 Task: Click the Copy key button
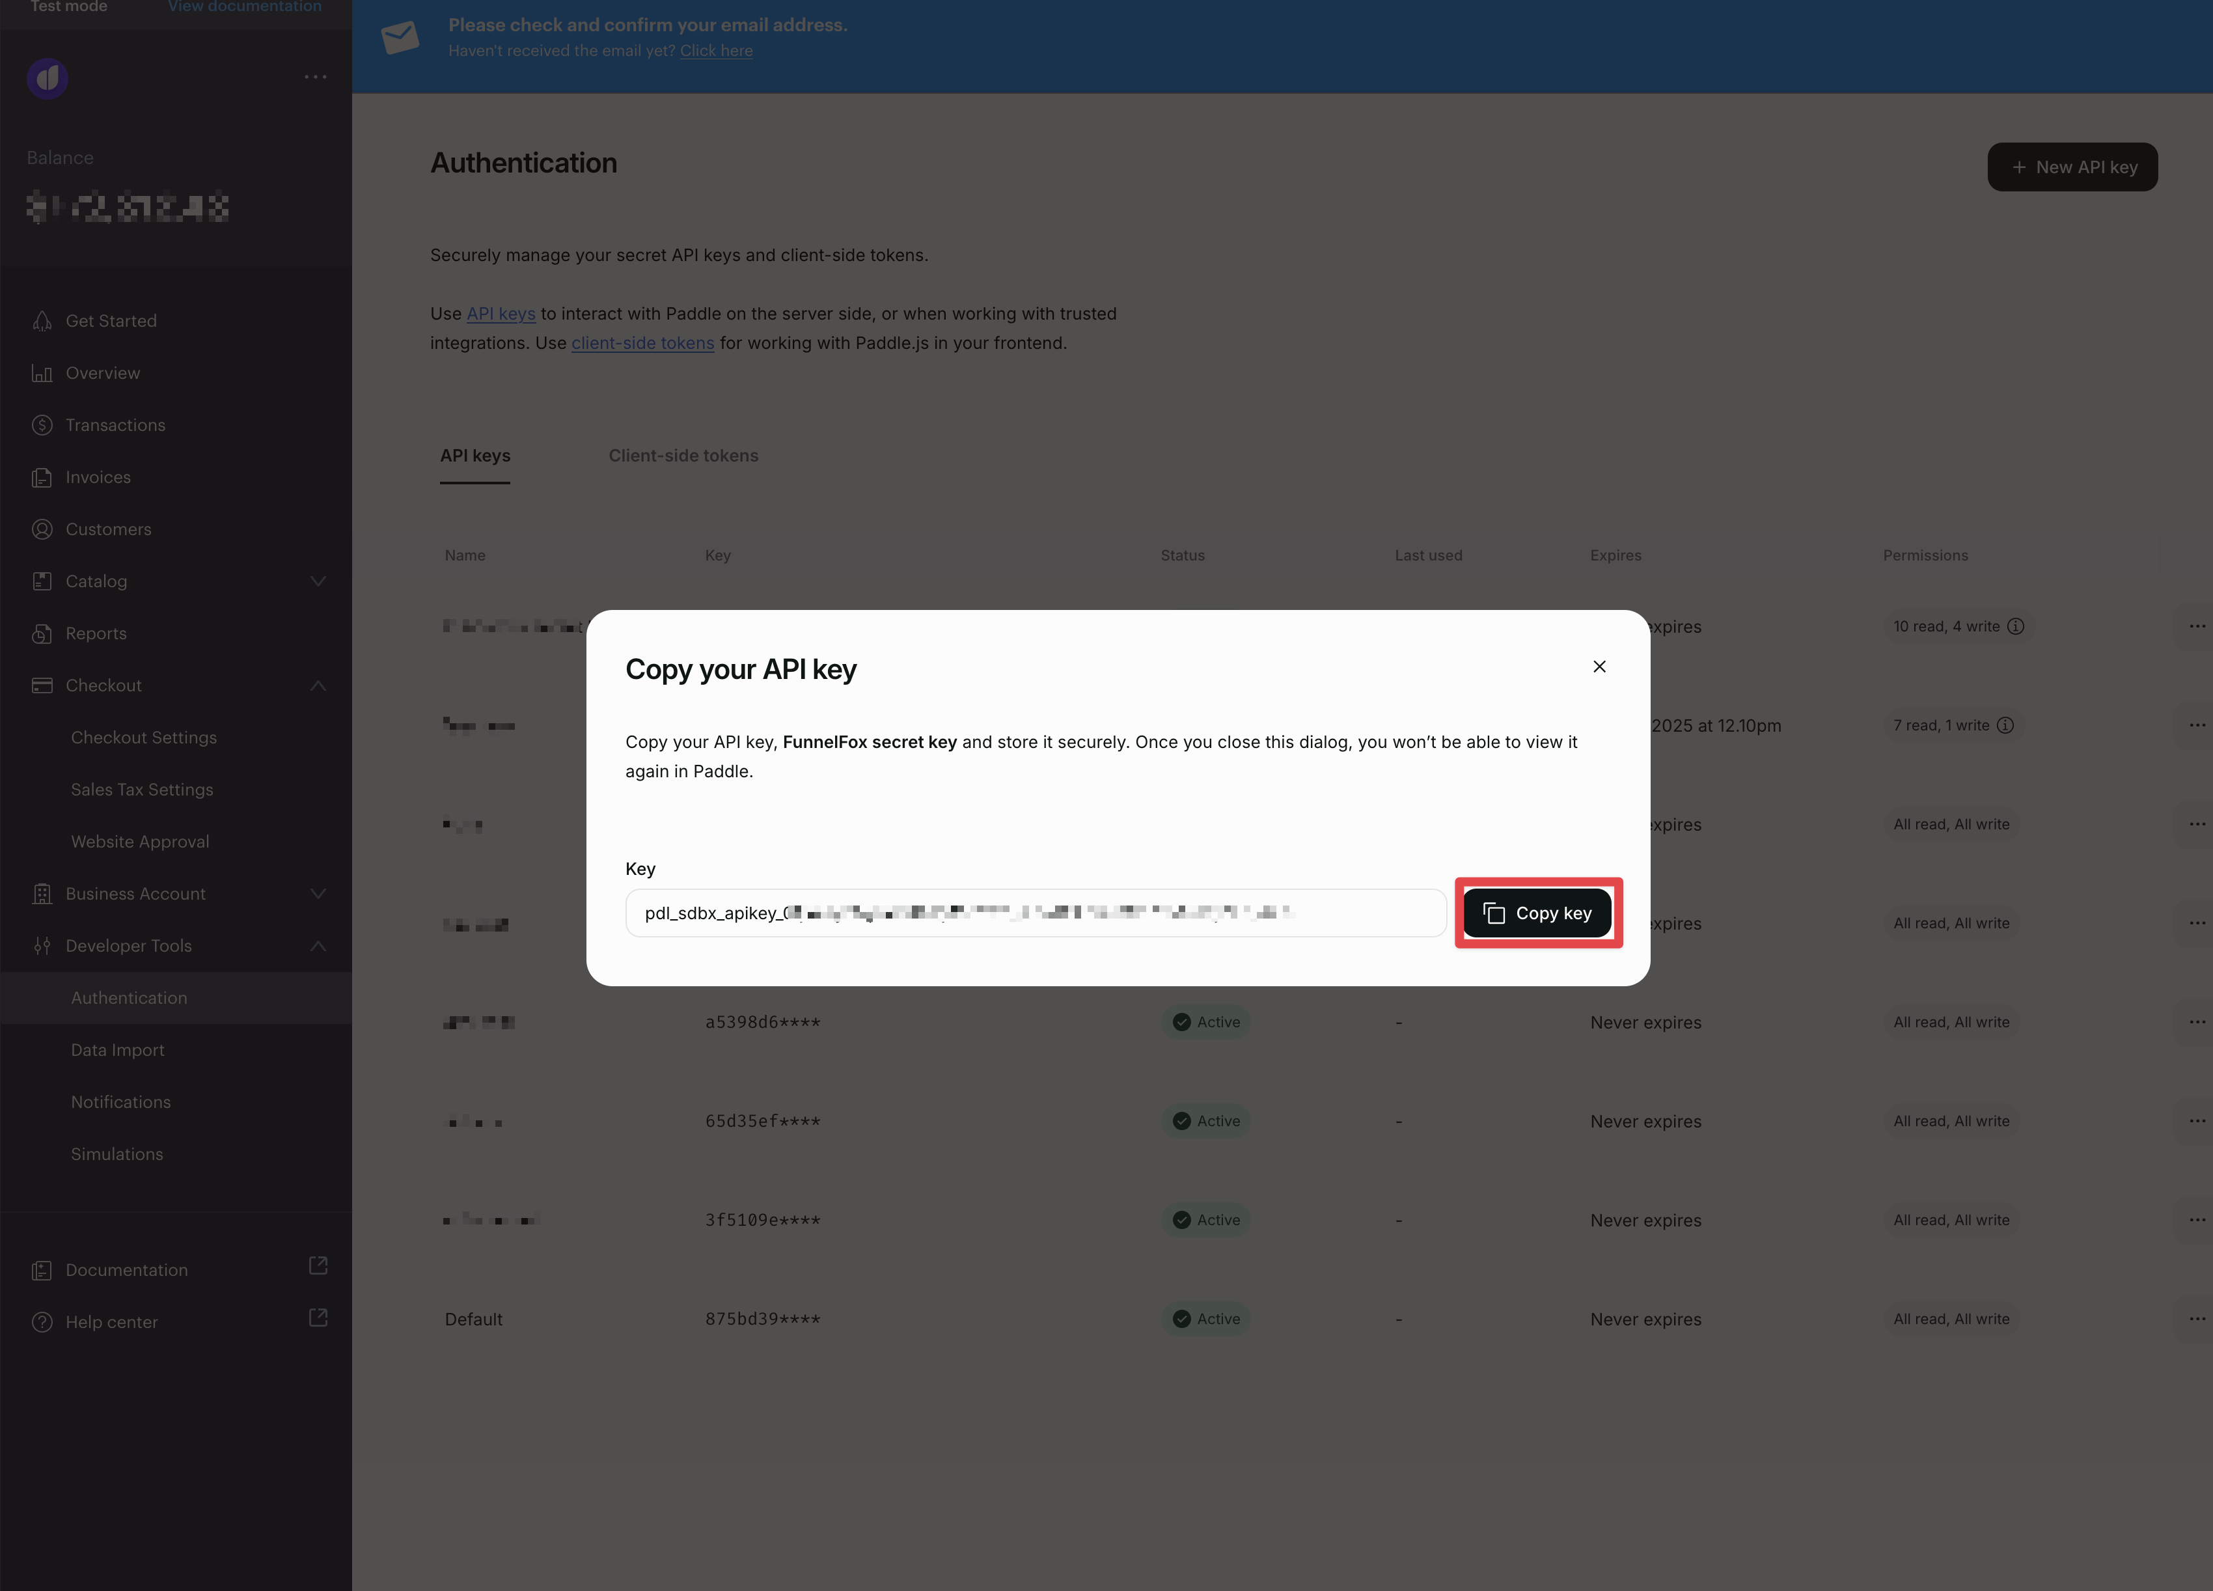coord(1537,913)
